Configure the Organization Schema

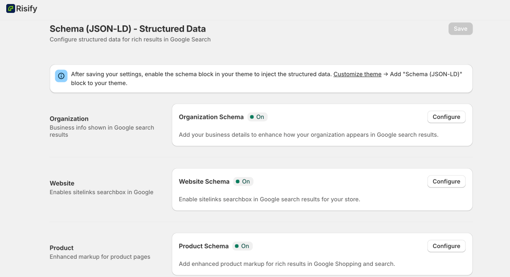tap(446, 117)
